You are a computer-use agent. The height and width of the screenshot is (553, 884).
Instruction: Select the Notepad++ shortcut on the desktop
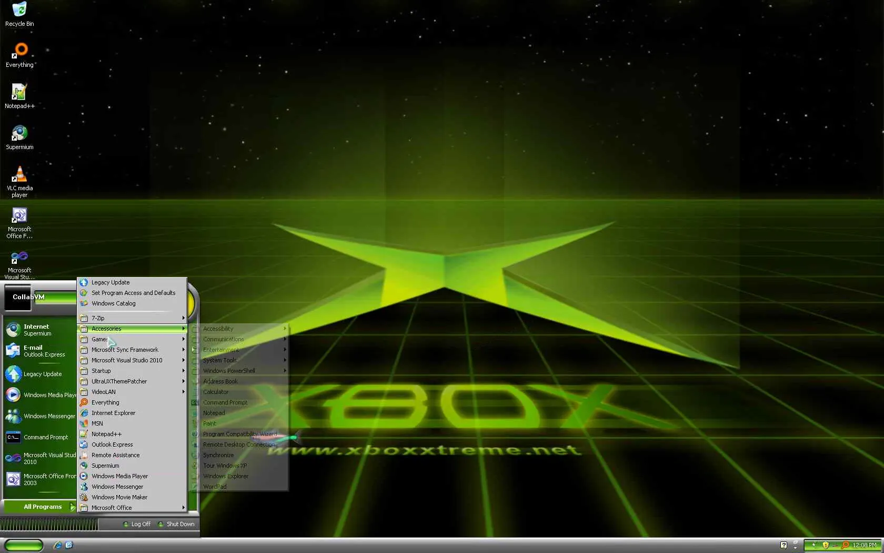(19, 96)
